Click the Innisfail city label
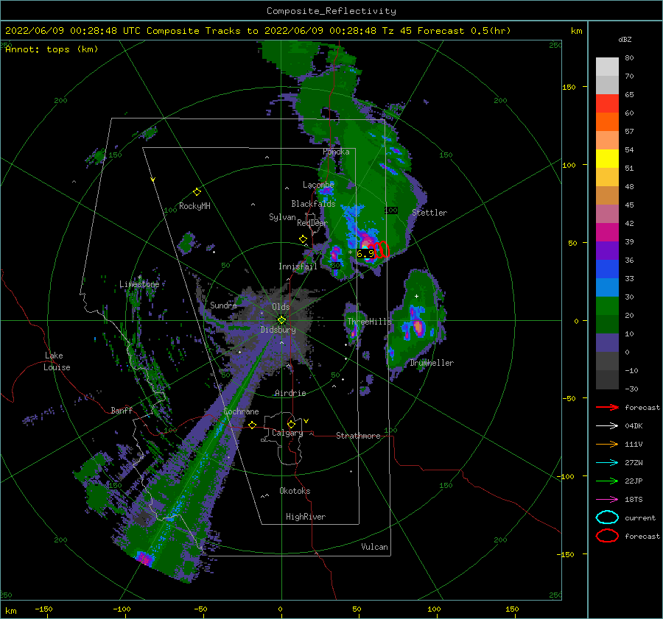Viewport: 663px width, 619px height. [x=298, y=266]
